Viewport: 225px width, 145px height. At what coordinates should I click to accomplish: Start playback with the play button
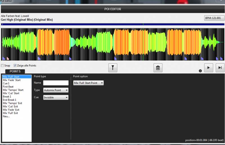click(x=208, y=68)
